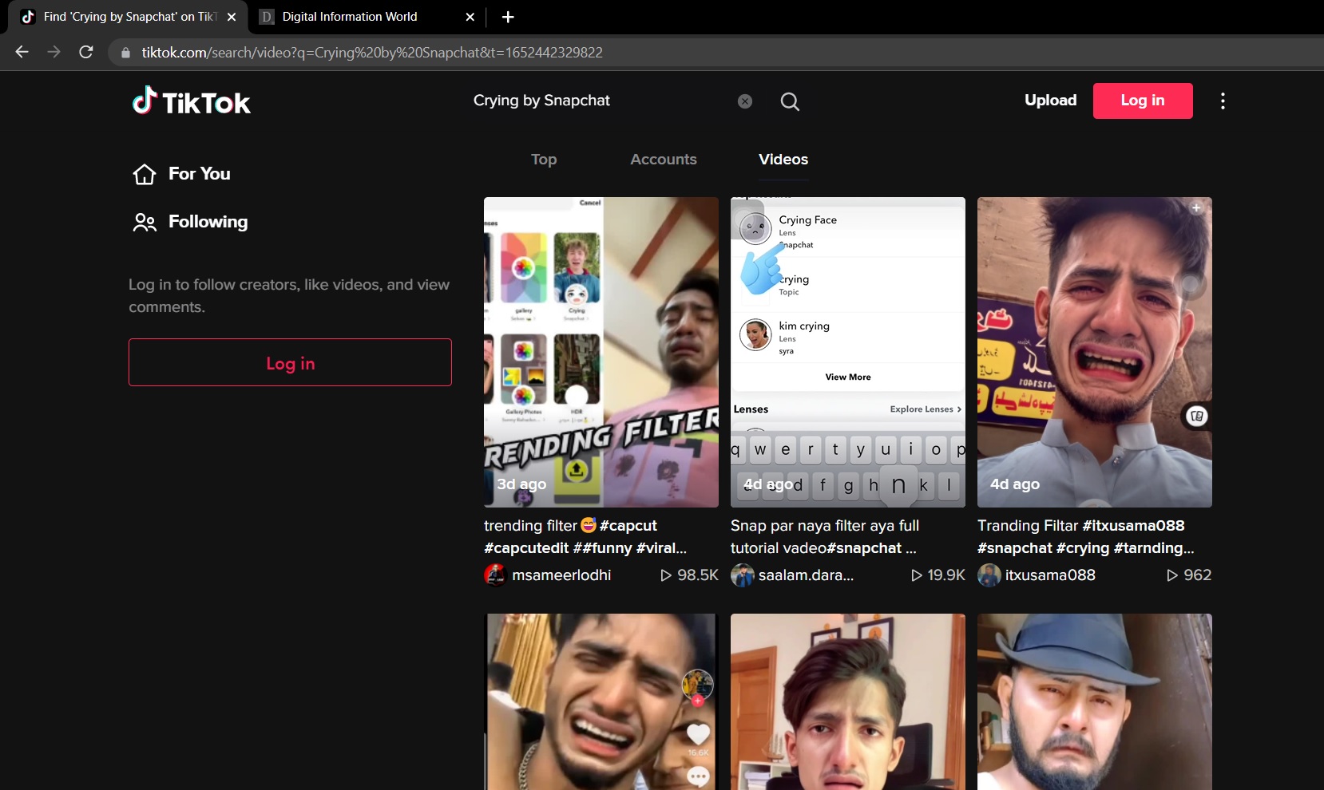
Task: Click the magnifying glass search icon
Action: [x=790, y=101]
